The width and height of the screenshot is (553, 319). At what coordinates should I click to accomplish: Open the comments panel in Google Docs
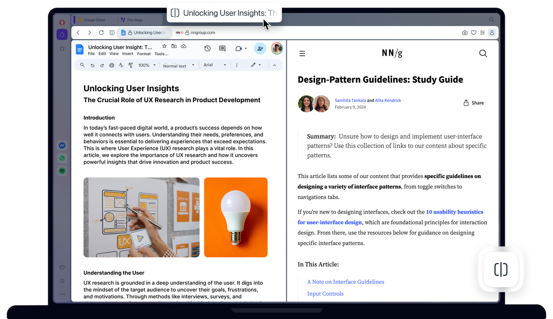[222, 48]
